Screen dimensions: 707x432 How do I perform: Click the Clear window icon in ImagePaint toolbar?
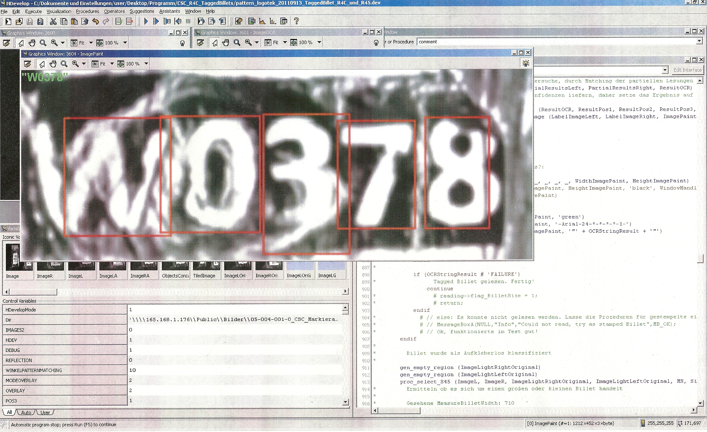pos(27,64)
